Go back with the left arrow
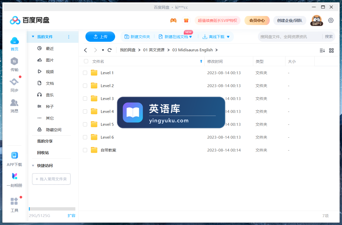The image size is (342, 225). [x=86, y=50]
